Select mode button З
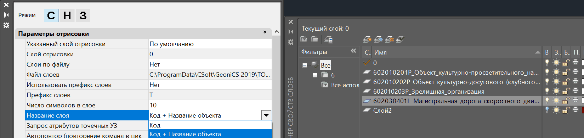 (x=83, y=15)
